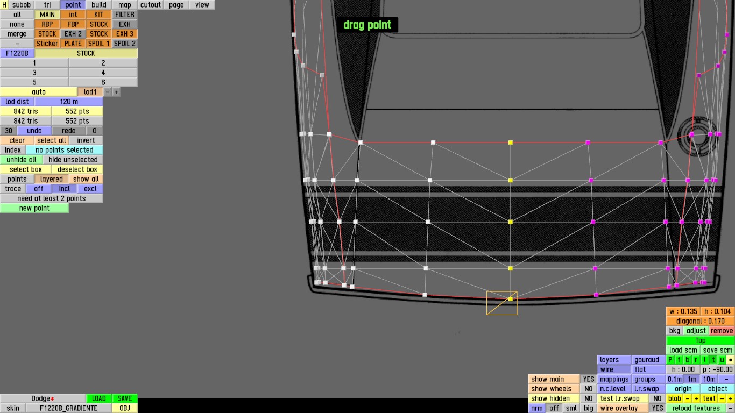735x413 pixels.
Task: Pick the FILTER subobject
Action: click(125, 15)
